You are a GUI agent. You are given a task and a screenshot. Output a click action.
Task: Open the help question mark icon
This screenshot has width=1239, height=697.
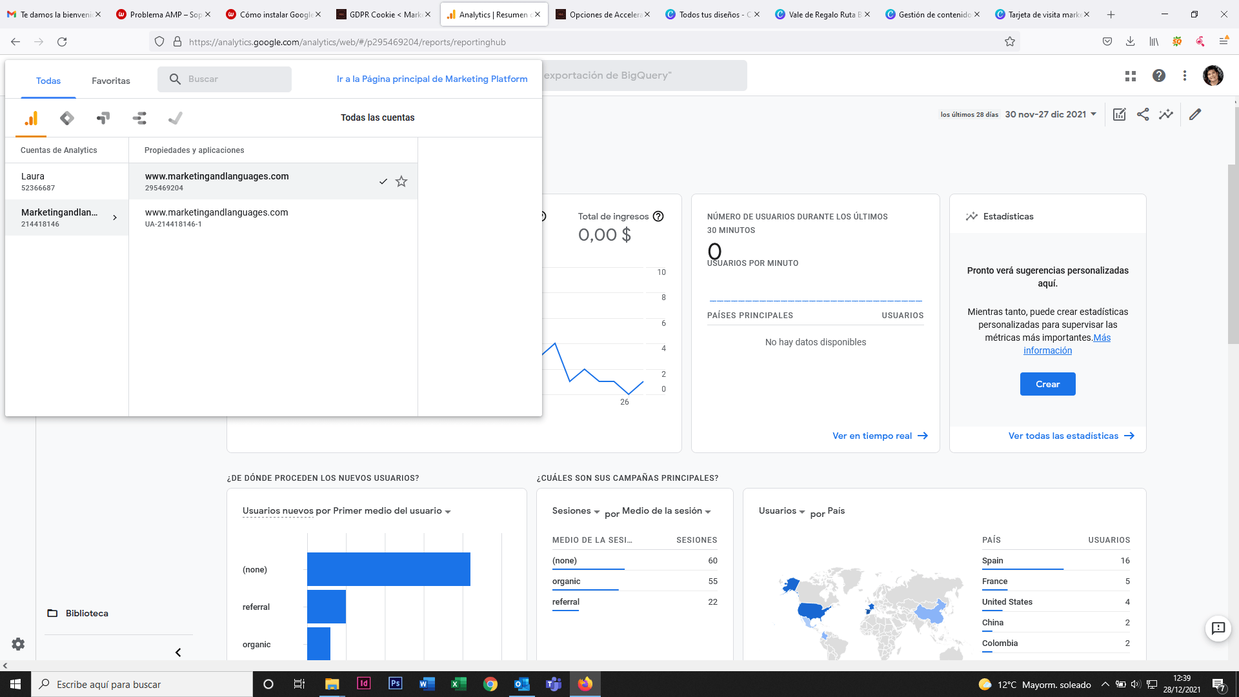point(1159,76)
